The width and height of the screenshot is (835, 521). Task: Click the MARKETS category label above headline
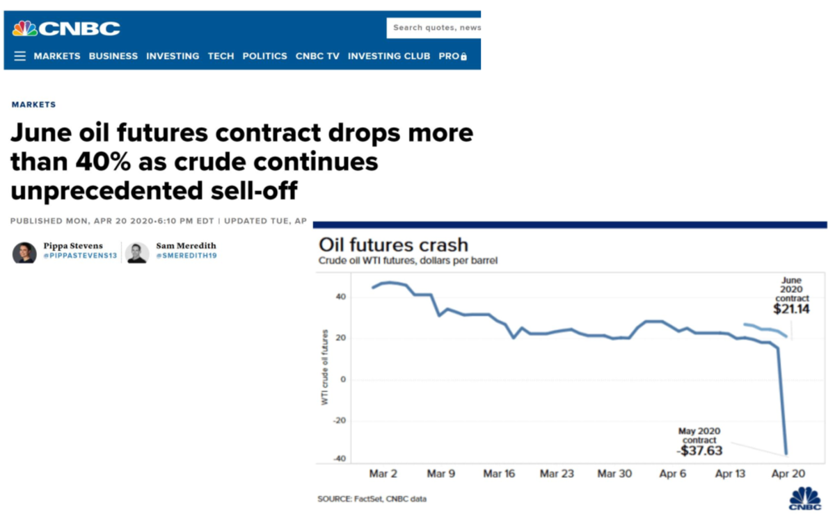pos(33,104)
